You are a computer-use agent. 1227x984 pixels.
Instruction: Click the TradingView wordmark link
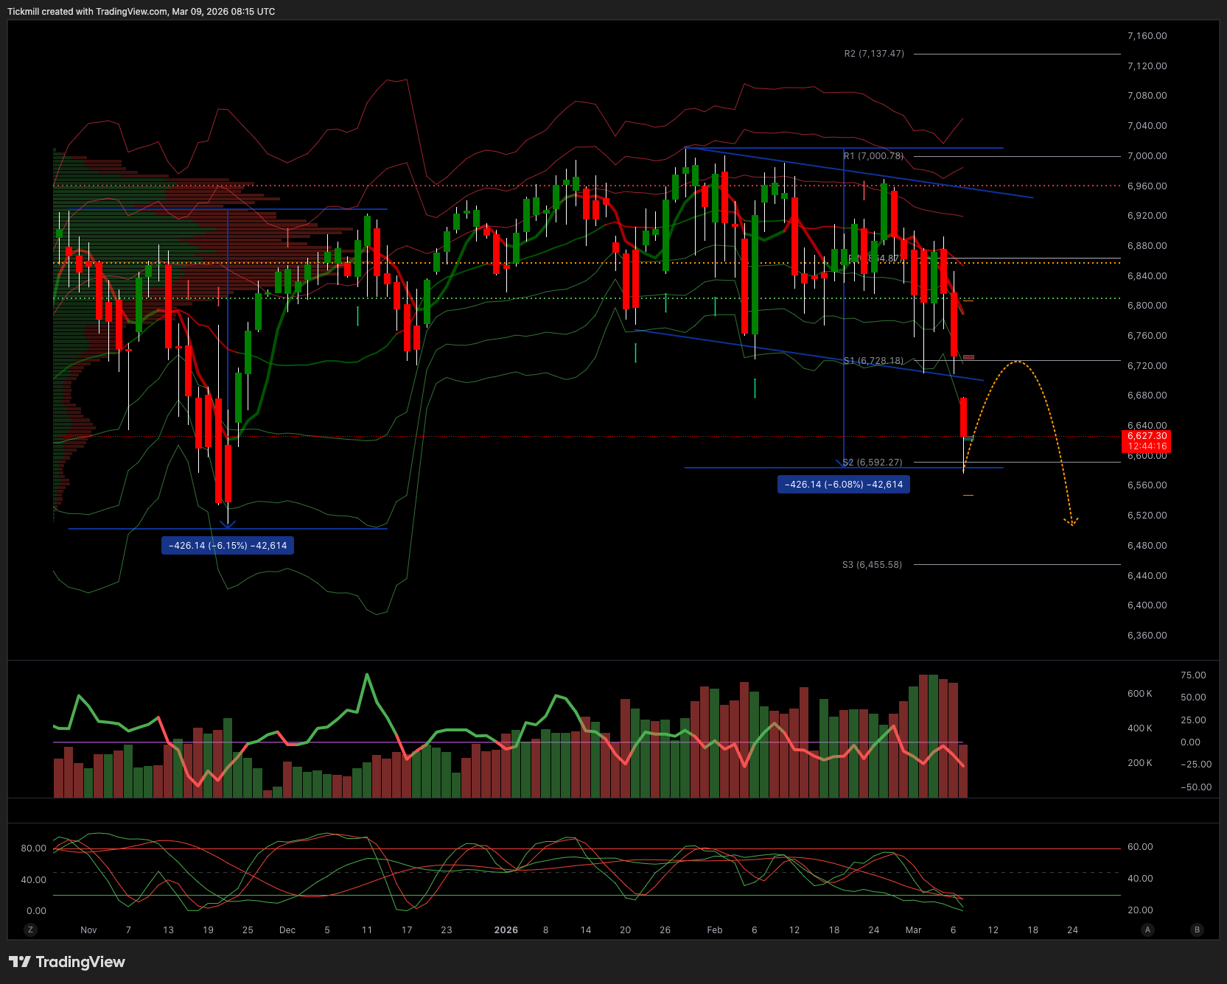(80, 962)
